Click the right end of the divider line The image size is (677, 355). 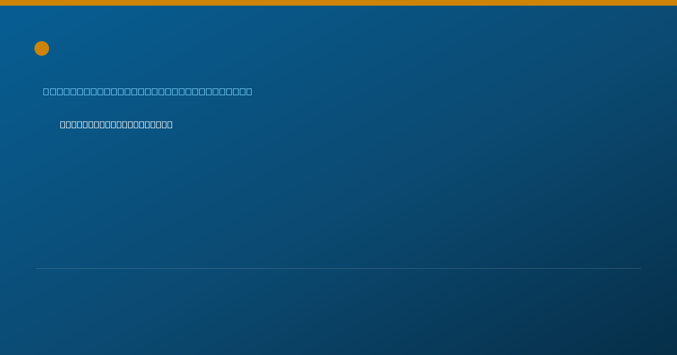(639, 268)
